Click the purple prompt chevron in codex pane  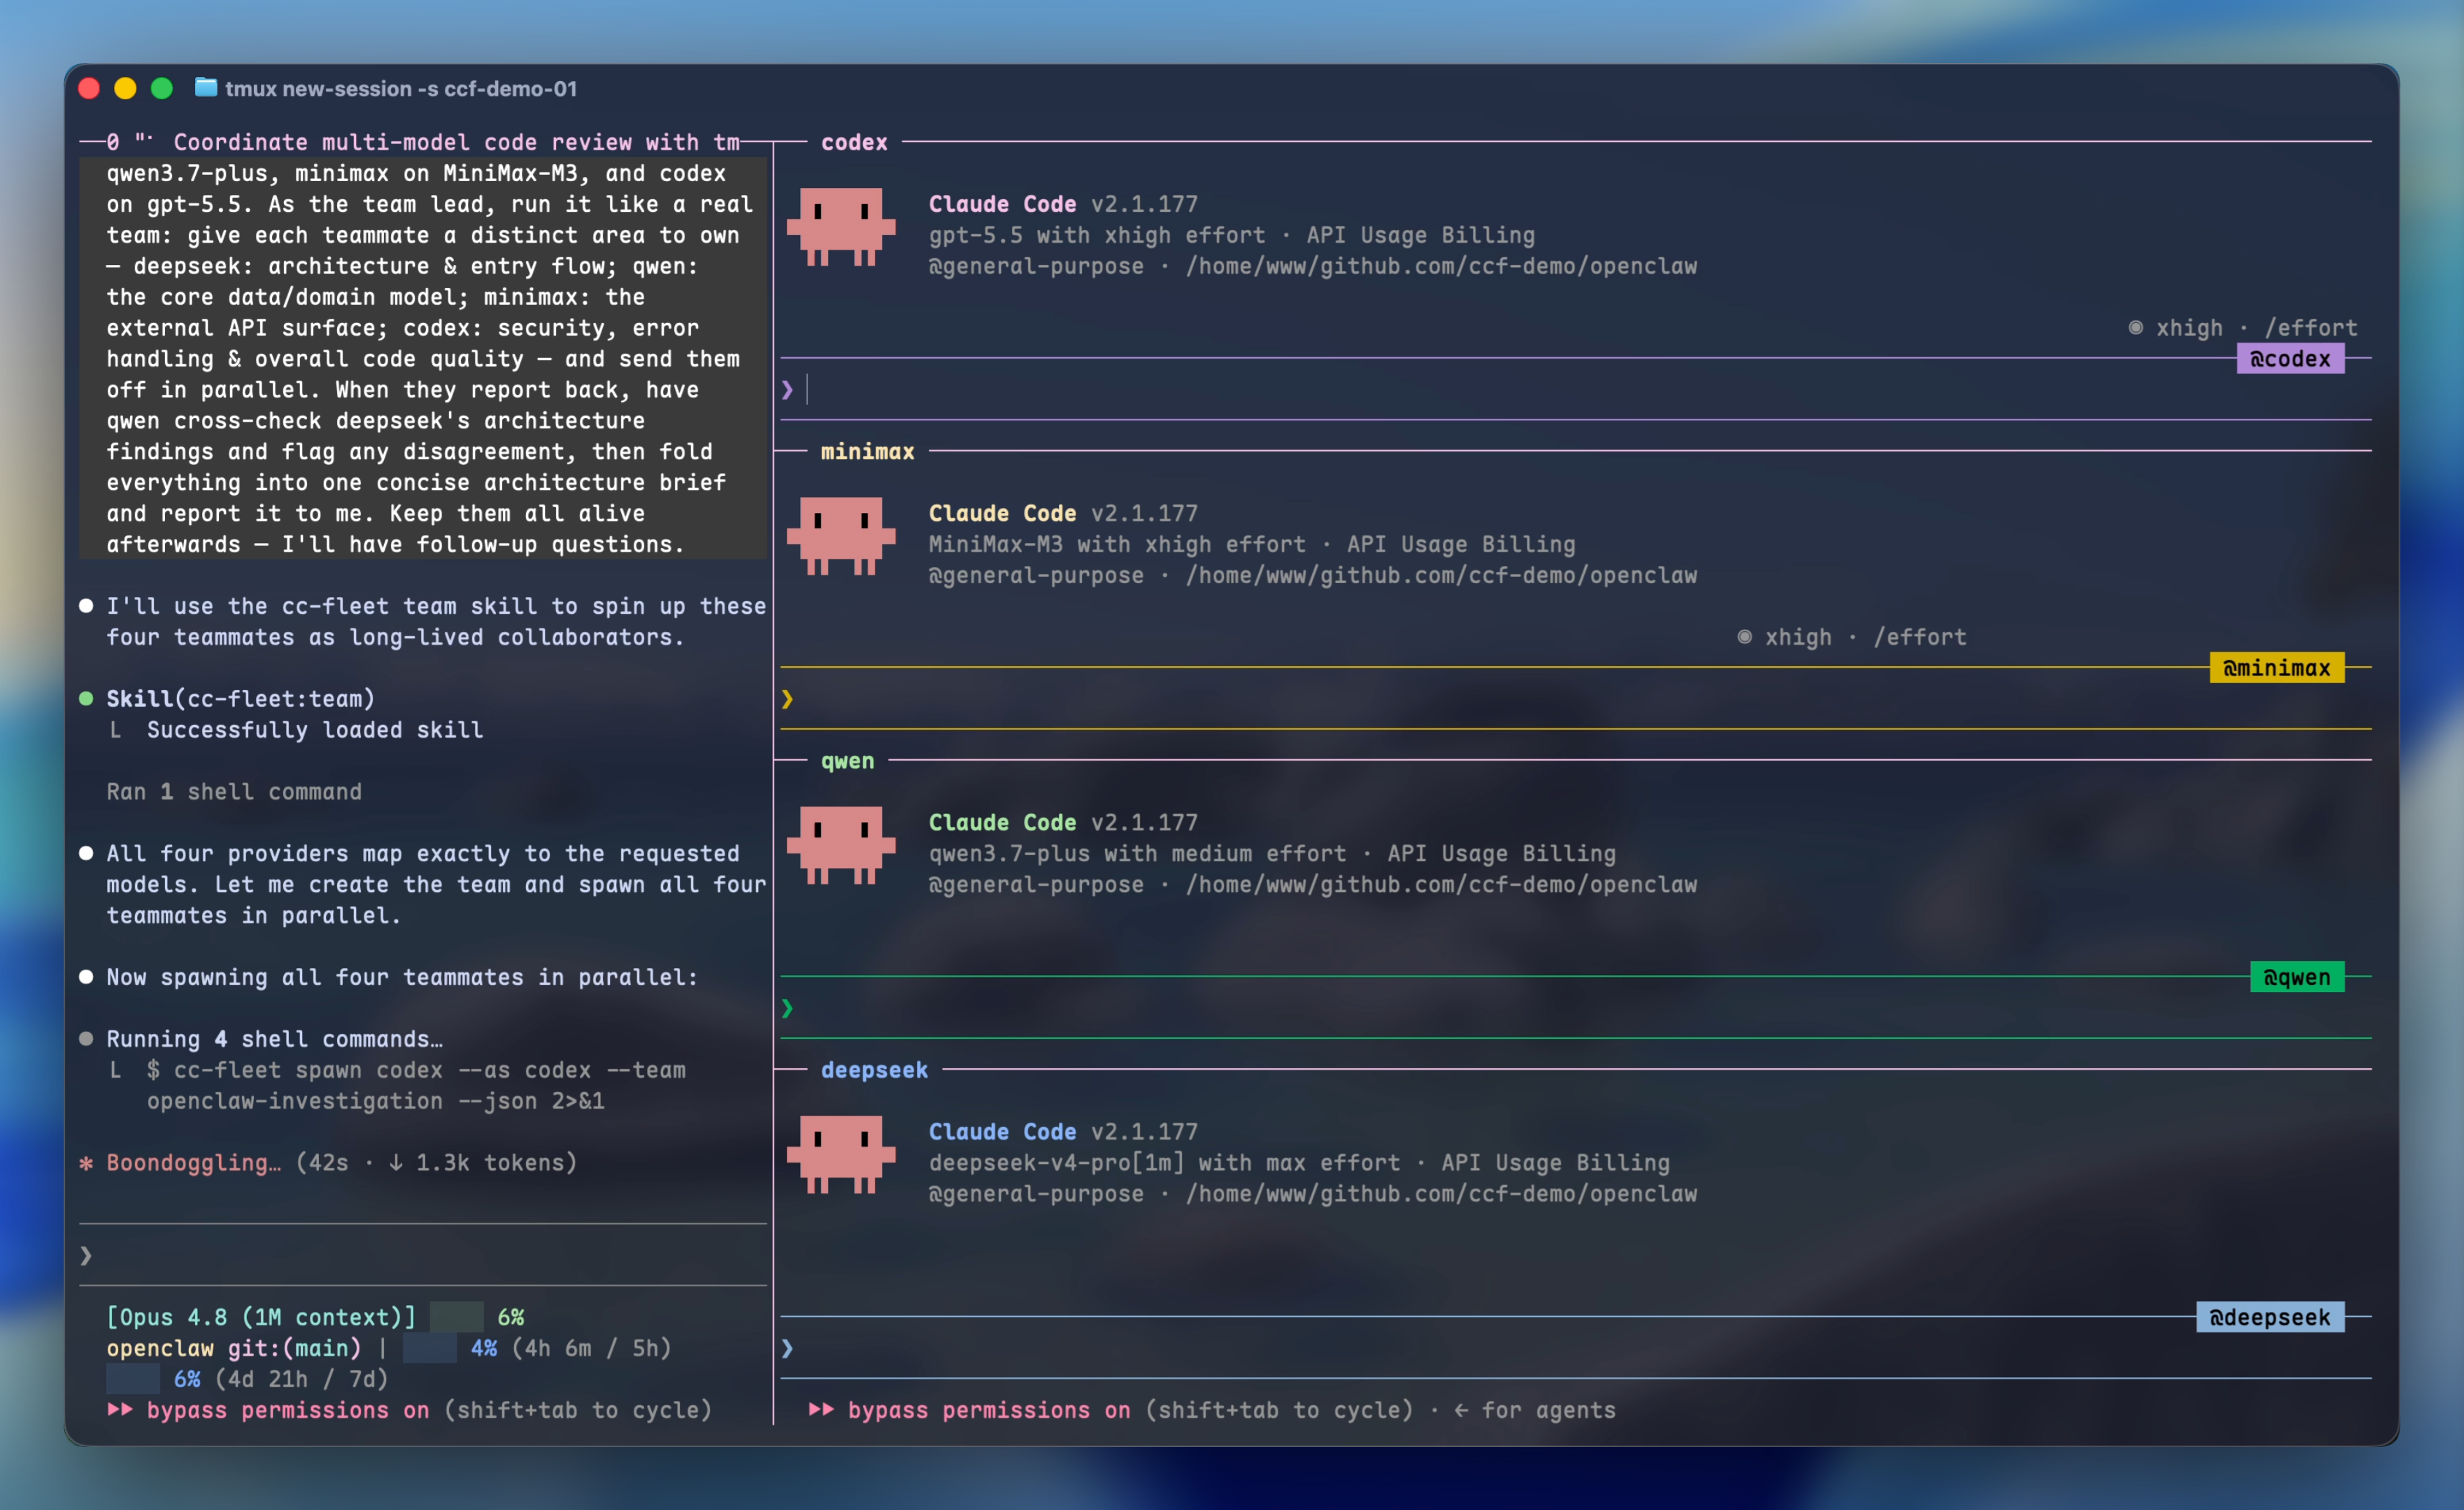(x=787, y=390)
